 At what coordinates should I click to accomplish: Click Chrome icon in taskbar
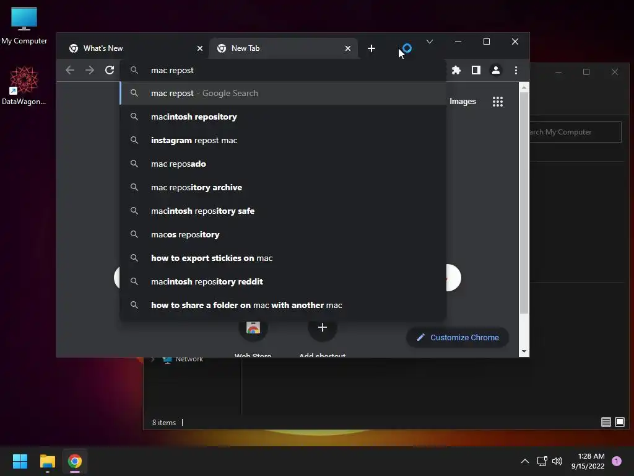coord(75,461)
